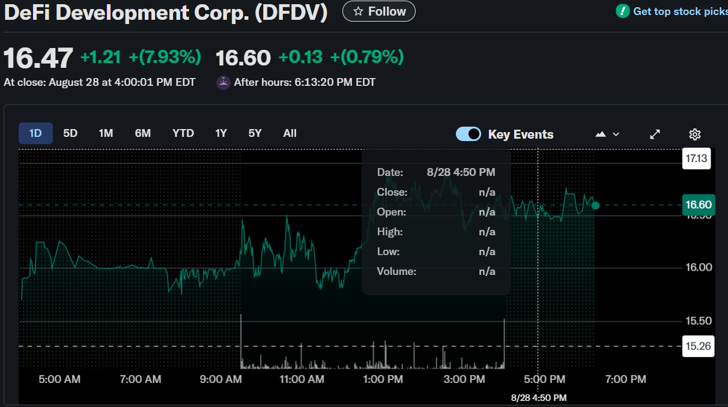Click the After hours timestamp text
This screenshot has width=728, height=407.
(305, 83)
